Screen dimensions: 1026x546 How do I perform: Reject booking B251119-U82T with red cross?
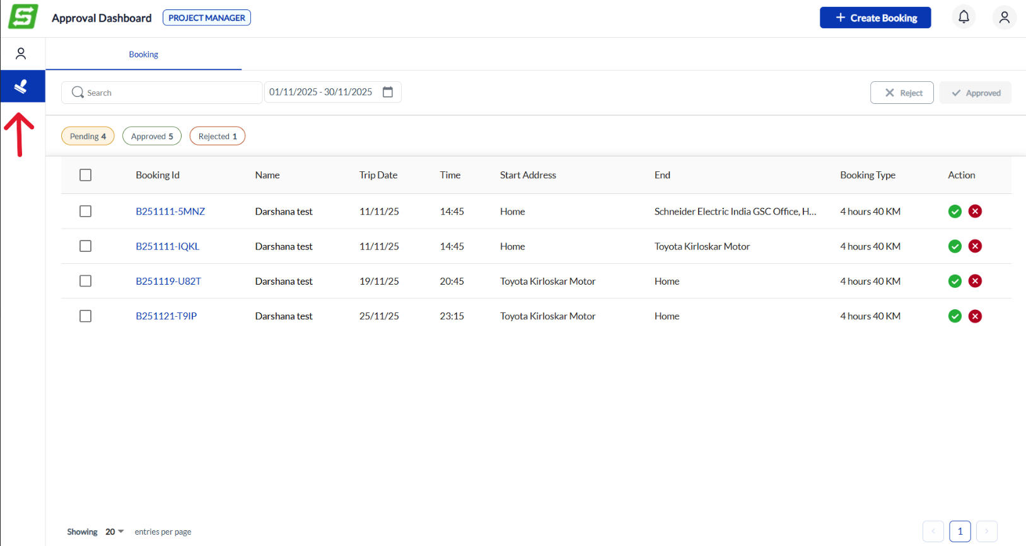[x=975, y=281]
